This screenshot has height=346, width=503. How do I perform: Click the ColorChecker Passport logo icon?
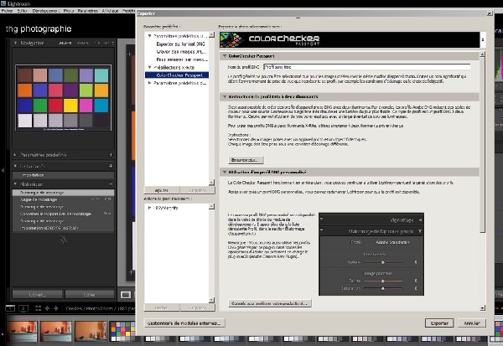click(231, 39)
